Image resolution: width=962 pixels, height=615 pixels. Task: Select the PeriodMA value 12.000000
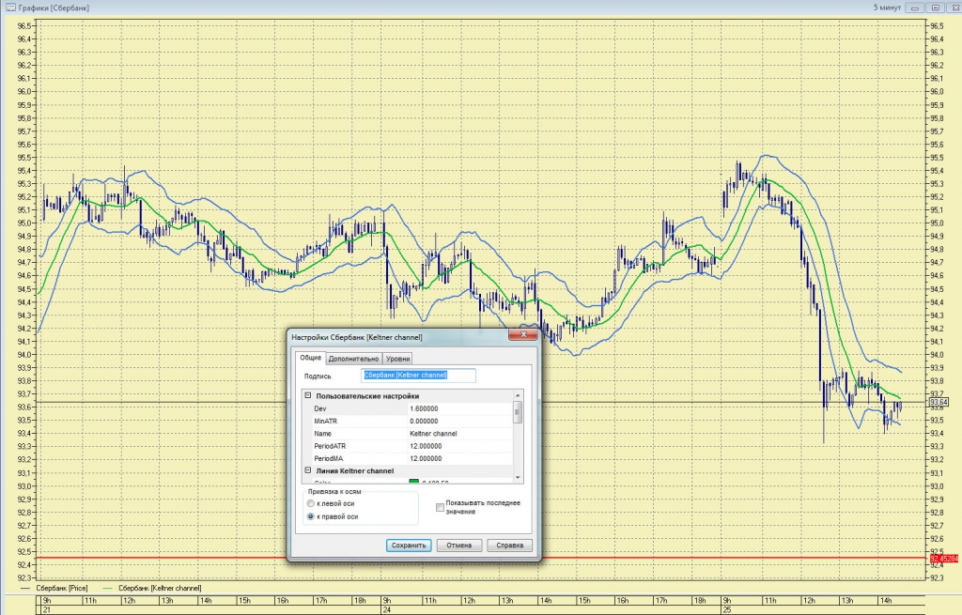[426, 458]
